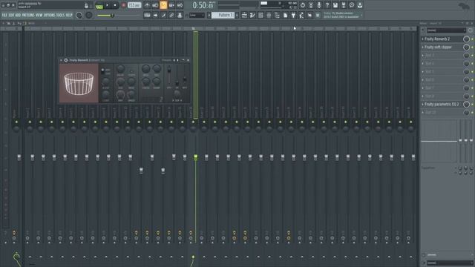Open the Presets menu in Reeverb window
475x267 pixels.
tap(166, 60)
